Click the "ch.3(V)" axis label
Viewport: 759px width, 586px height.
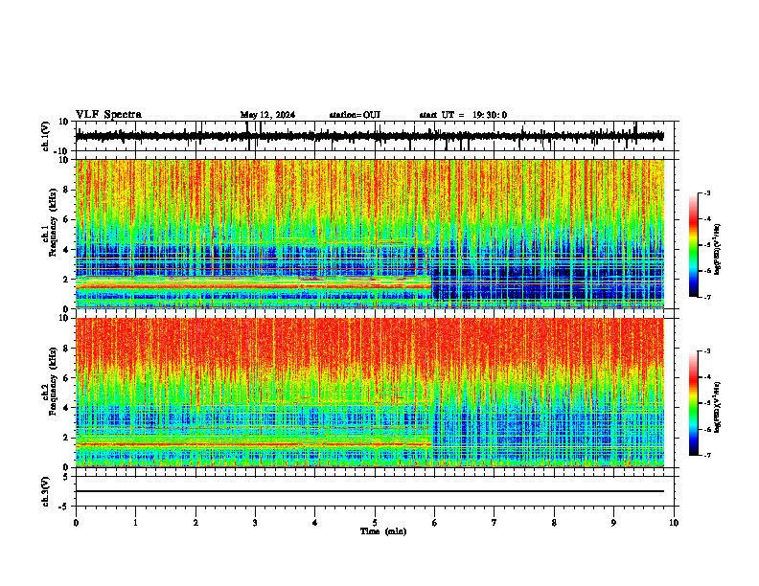pos(46,491)
